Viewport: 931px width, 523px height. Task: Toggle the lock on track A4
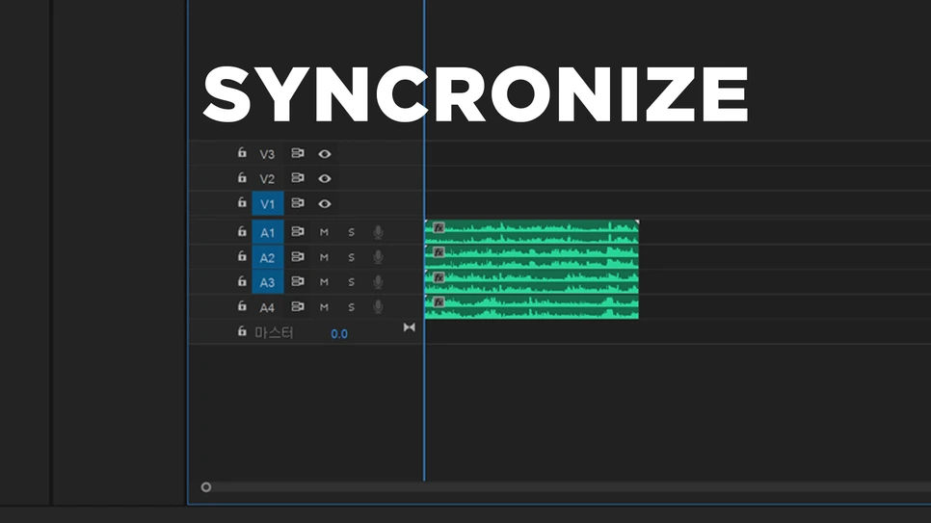click(x=242, y=305)
